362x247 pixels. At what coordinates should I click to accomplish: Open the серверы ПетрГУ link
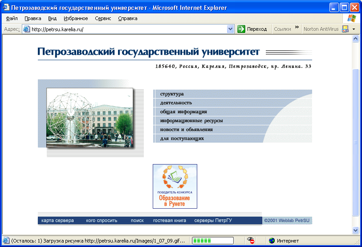[213, 221]
